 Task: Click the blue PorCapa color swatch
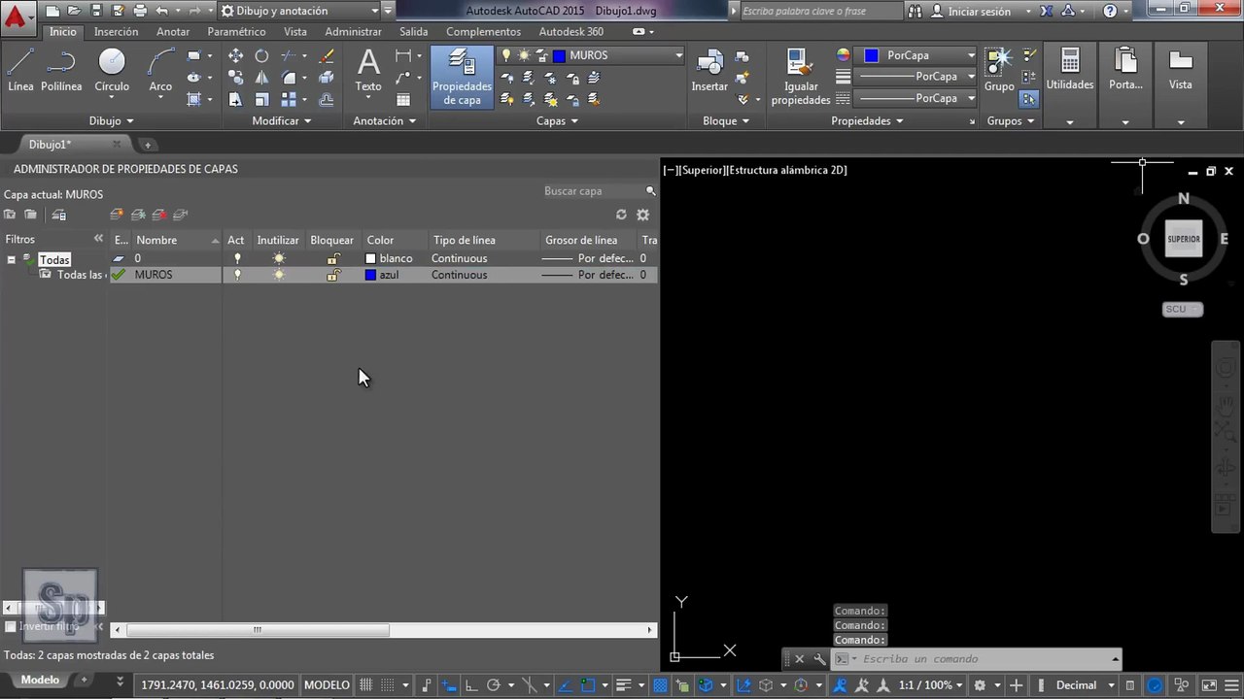tap(871, 56)
